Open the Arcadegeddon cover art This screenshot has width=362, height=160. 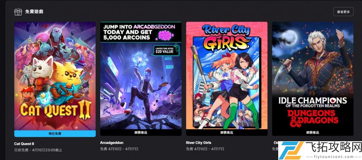pyautogui.click(x=141, y=76)
